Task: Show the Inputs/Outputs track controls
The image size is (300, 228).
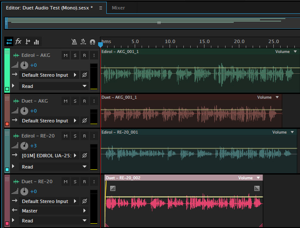Action: tap(9, 41)
